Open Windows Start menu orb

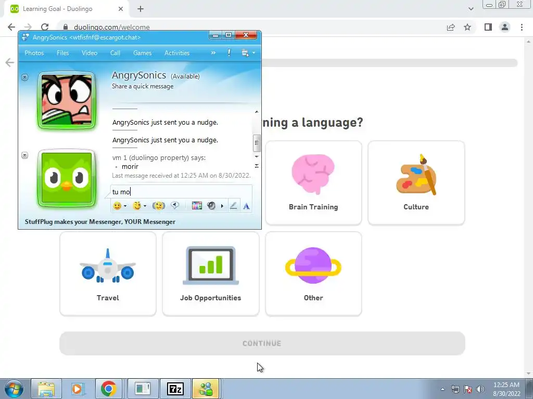click(14, 389)
